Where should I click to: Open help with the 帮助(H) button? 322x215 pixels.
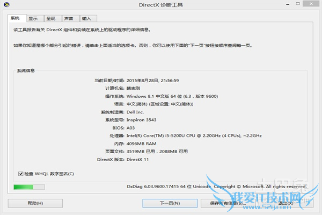point(35,203)
